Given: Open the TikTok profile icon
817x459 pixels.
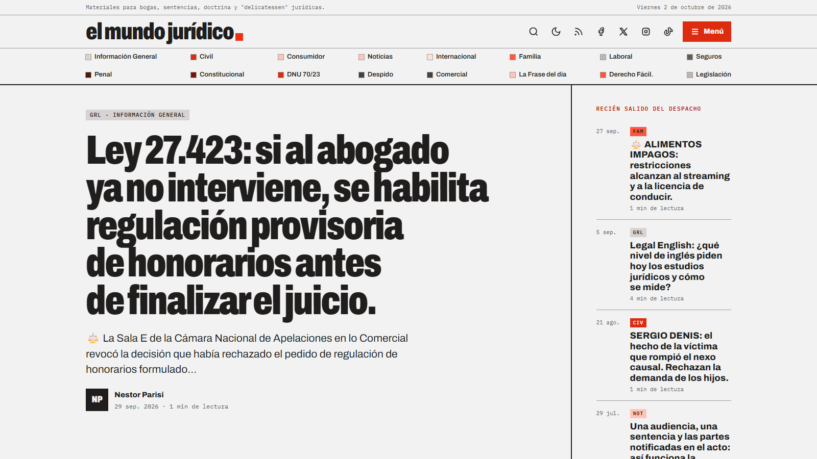Looking at the screenshot, I should pyautogui.click(x=668, y=32).
